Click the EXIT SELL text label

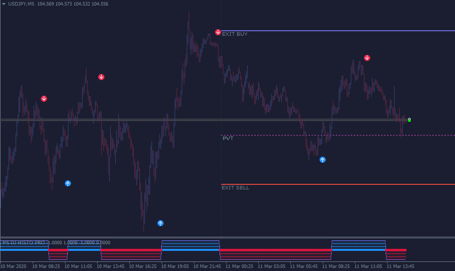point(235,188)
